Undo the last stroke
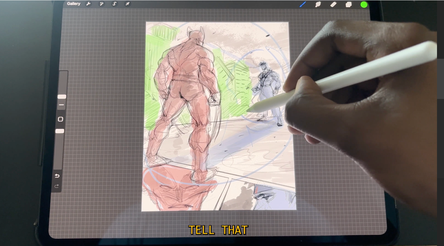444x246 pixels. (x=57, y=176)
